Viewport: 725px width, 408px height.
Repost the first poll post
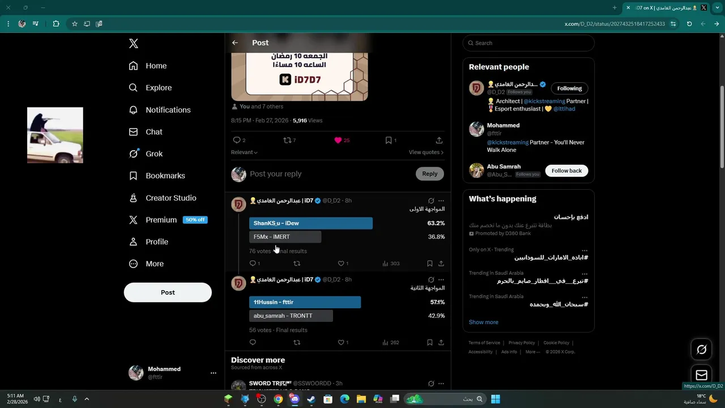click(297, 263)
